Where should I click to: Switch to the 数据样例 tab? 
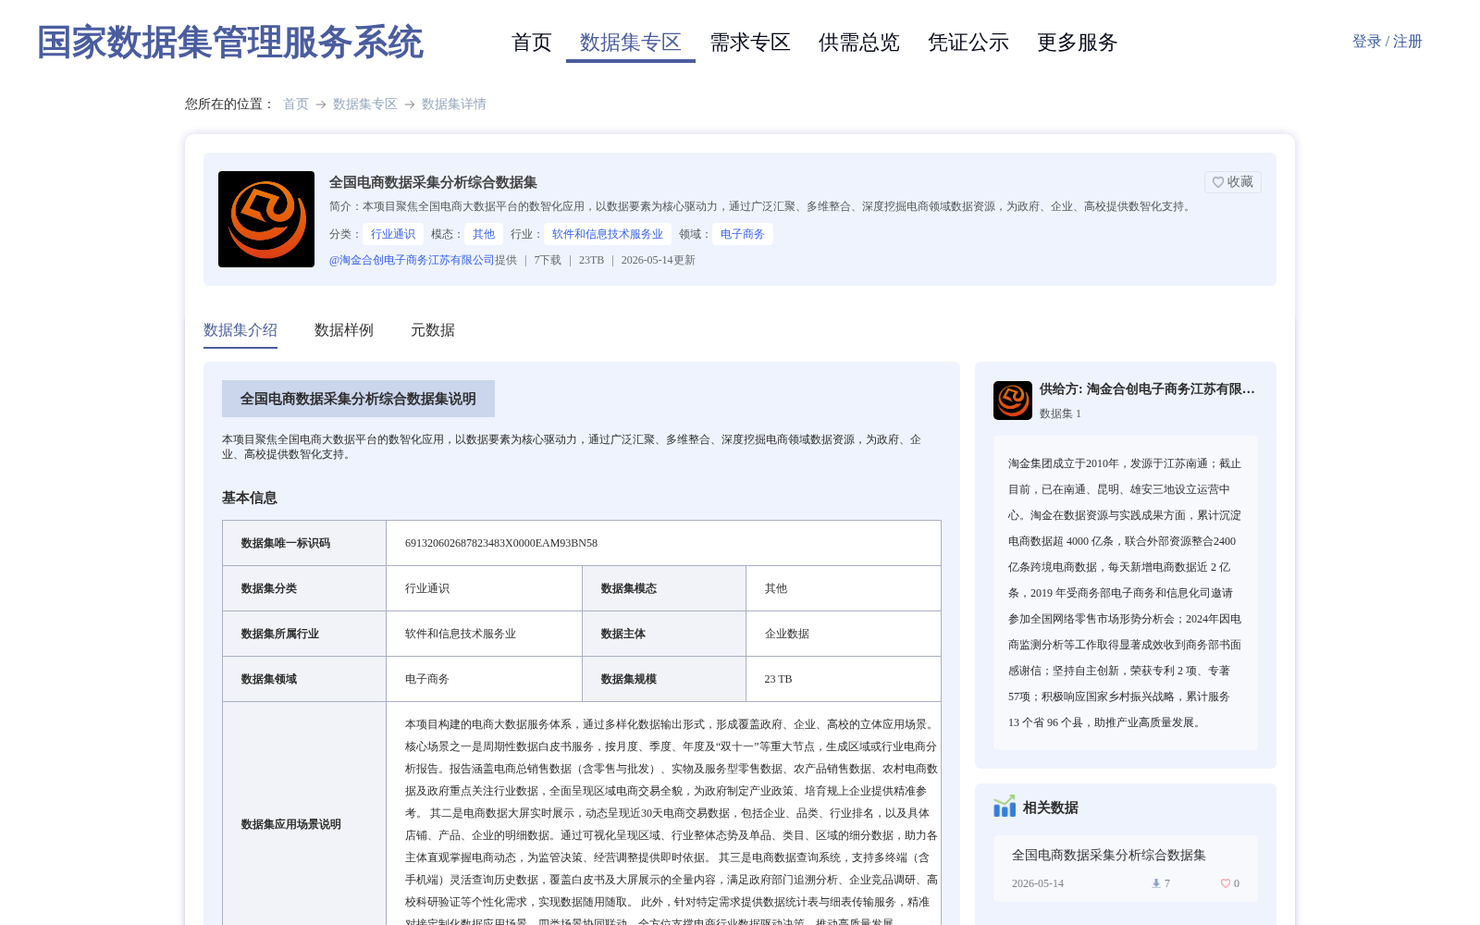(x=344, y=330)
